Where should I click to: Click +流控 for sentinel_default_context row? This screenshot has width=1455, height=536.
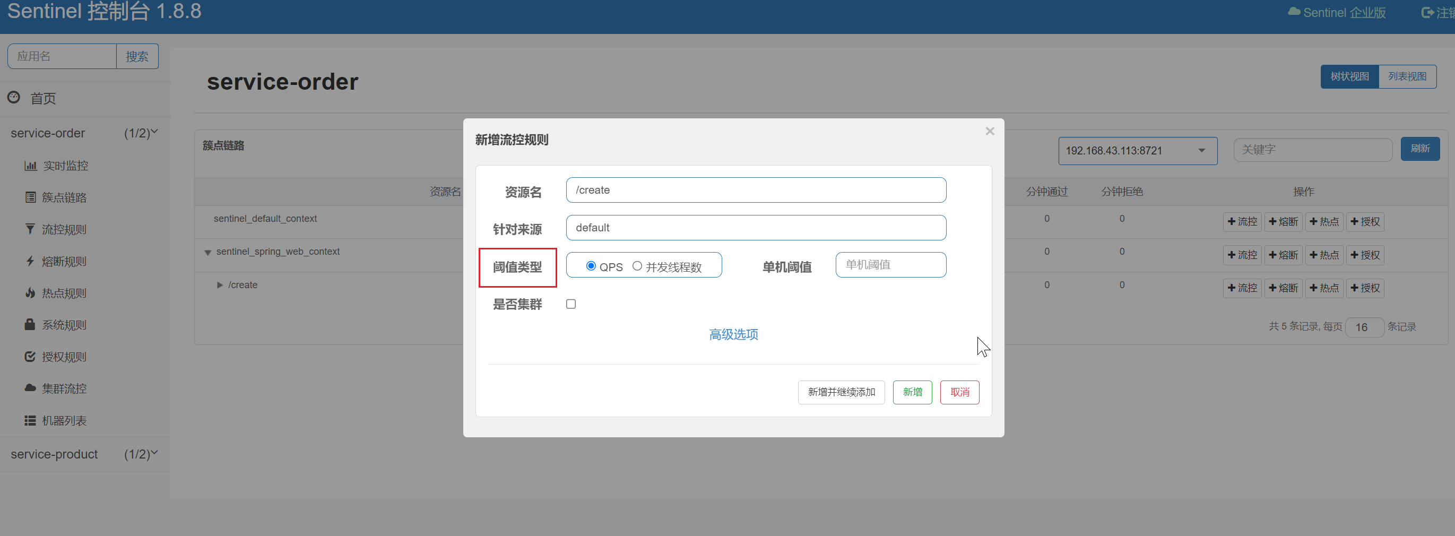pos(1242,221)
